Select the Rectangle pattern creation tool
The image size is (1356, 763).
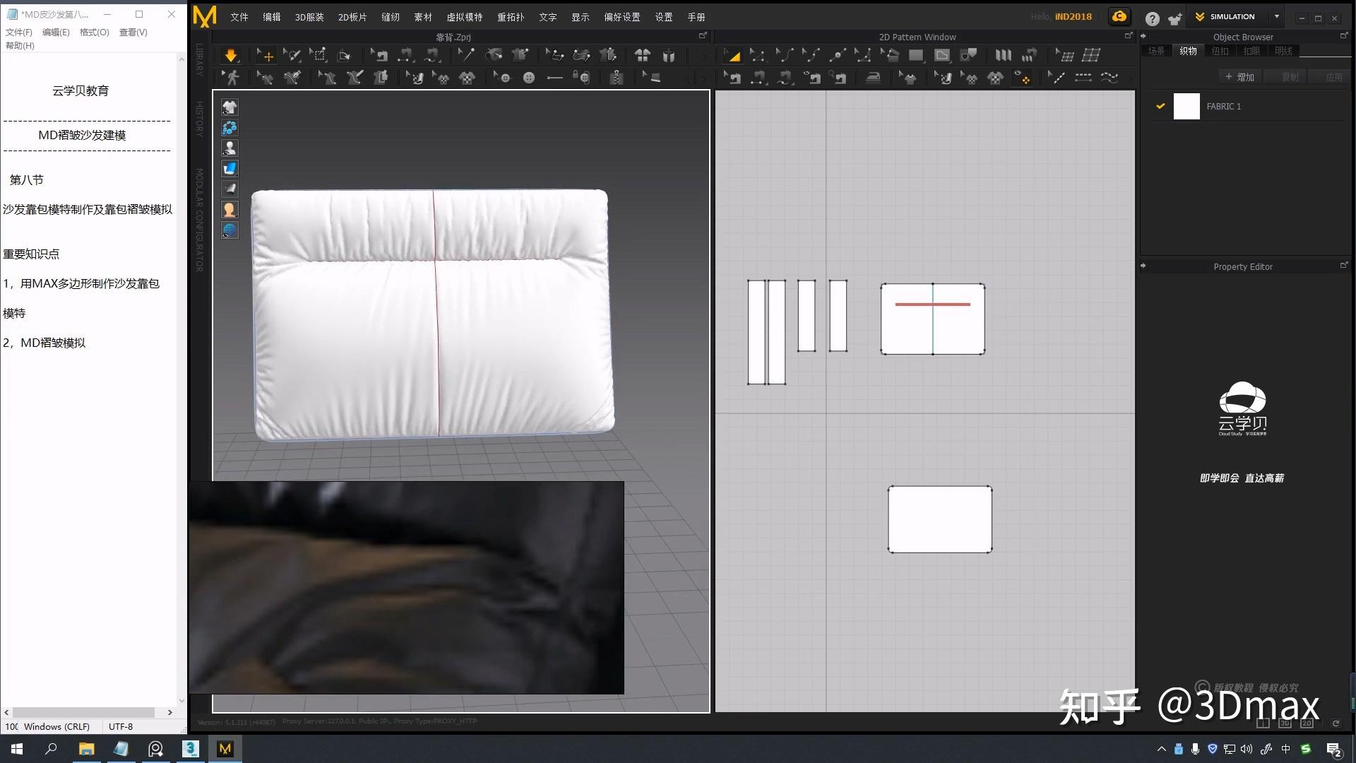coord(917,55)
